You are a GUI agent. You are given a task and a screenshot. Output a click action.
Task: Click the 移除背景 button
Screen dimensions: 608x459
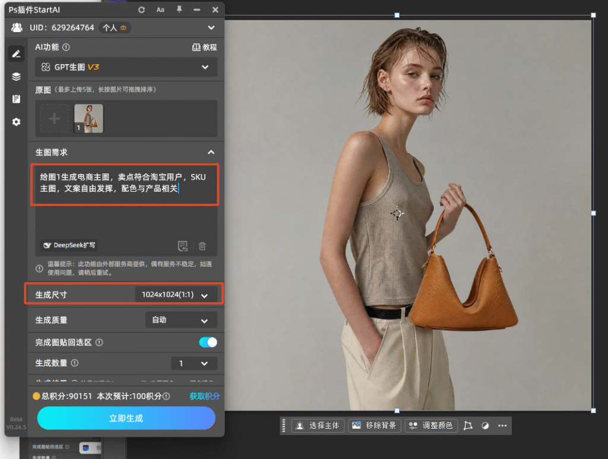pyautogui.click(x=375, y=426)
